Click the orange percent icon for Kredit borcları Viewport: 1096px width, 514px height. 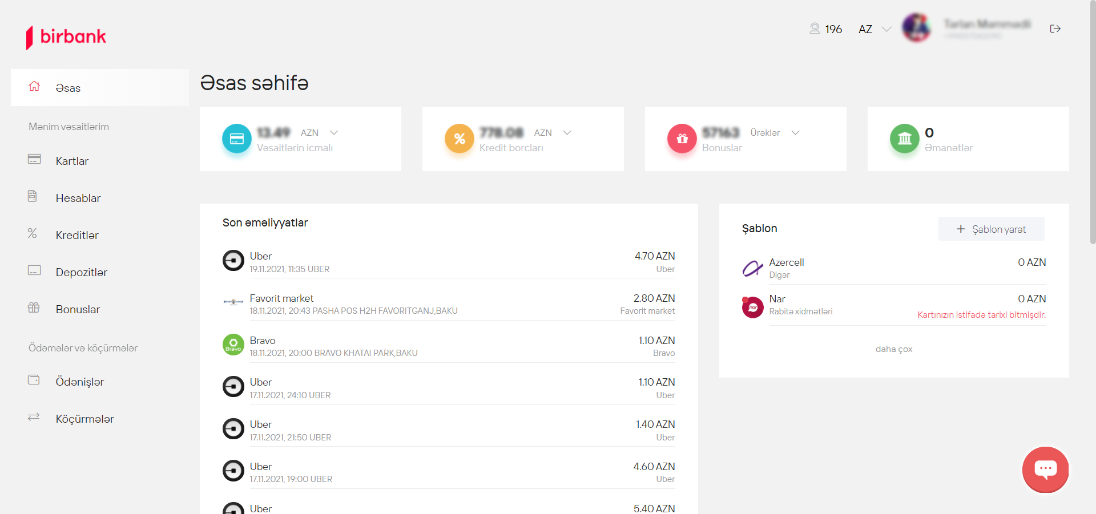(x=460, y=139)
